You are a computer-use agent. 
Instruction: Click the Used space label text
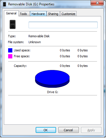point(22,50)
